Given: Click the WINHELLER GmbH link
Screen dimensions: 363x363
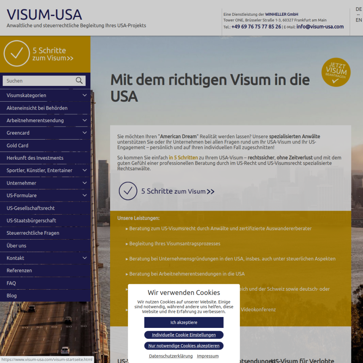Looking at the screenshot, I should [282, 14].
